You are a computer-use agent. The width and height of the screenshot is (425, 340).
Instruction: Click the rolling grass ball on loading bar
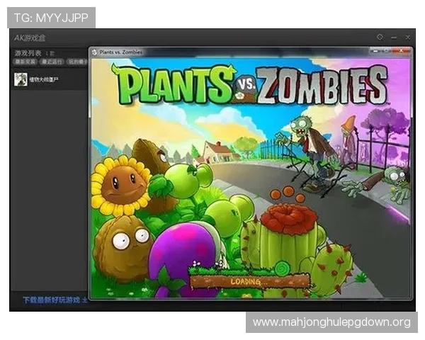[x=282, y=268]
